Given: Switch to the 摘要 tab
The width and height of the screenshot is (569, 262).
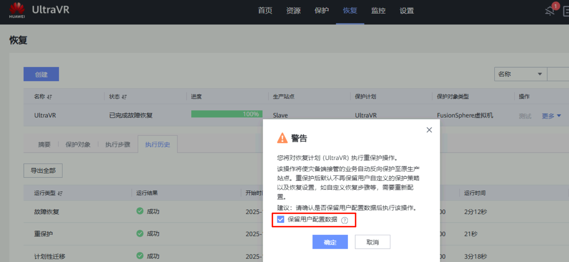Looking at the screenshot, I should click(44, 145).
